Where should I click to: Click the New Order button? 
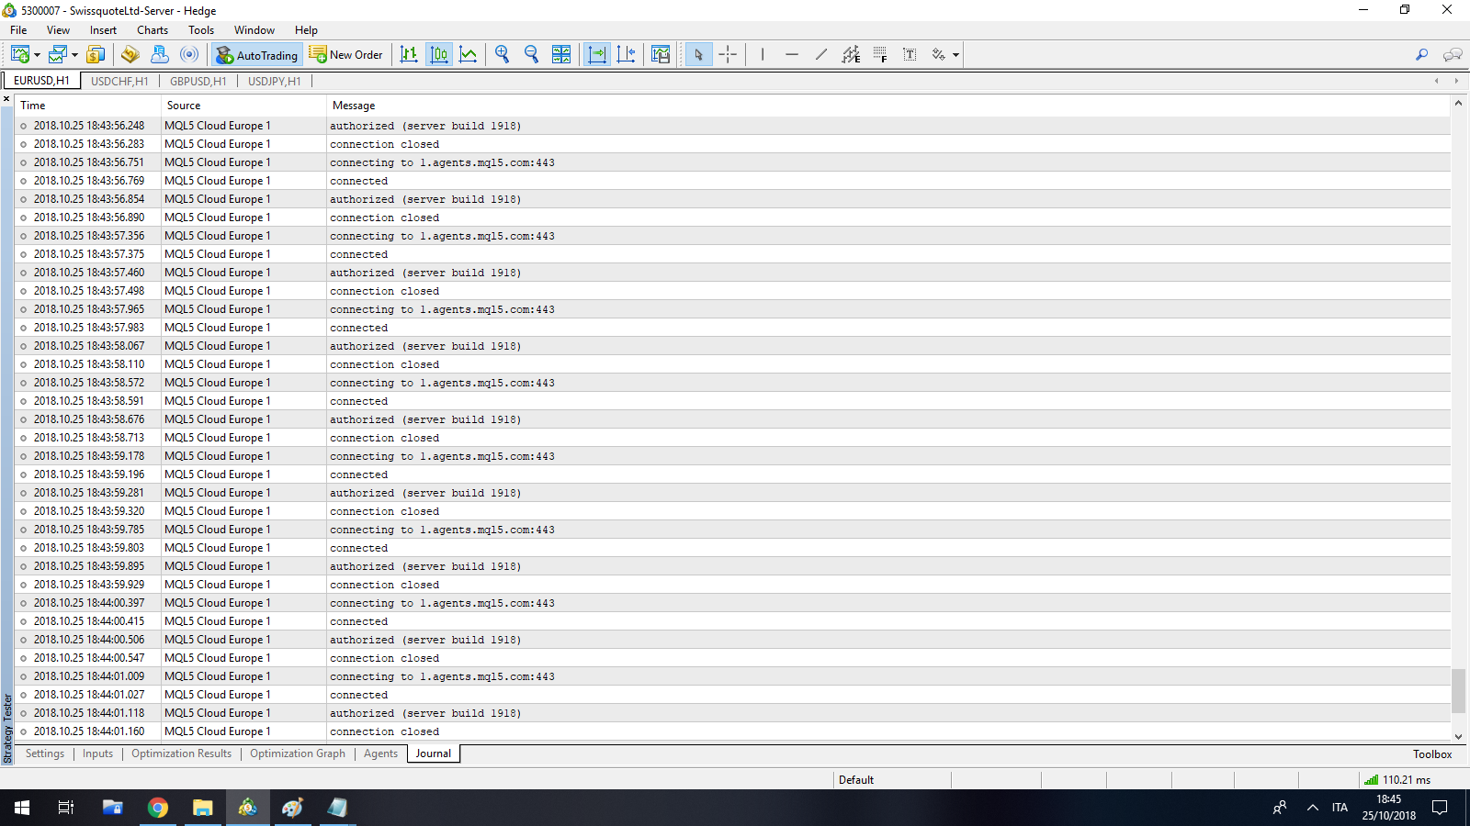coord(346,55)
